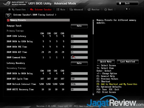The width and height of the screenshot is (144, 108).
Task: Click the Exit button
Action: pos(127,3)
